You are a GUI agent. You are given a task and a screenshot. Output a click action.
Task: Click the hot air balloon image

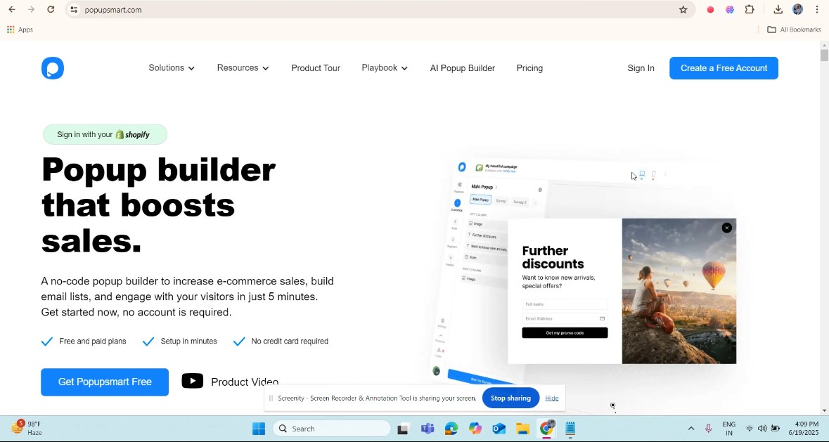coord(679,291)
